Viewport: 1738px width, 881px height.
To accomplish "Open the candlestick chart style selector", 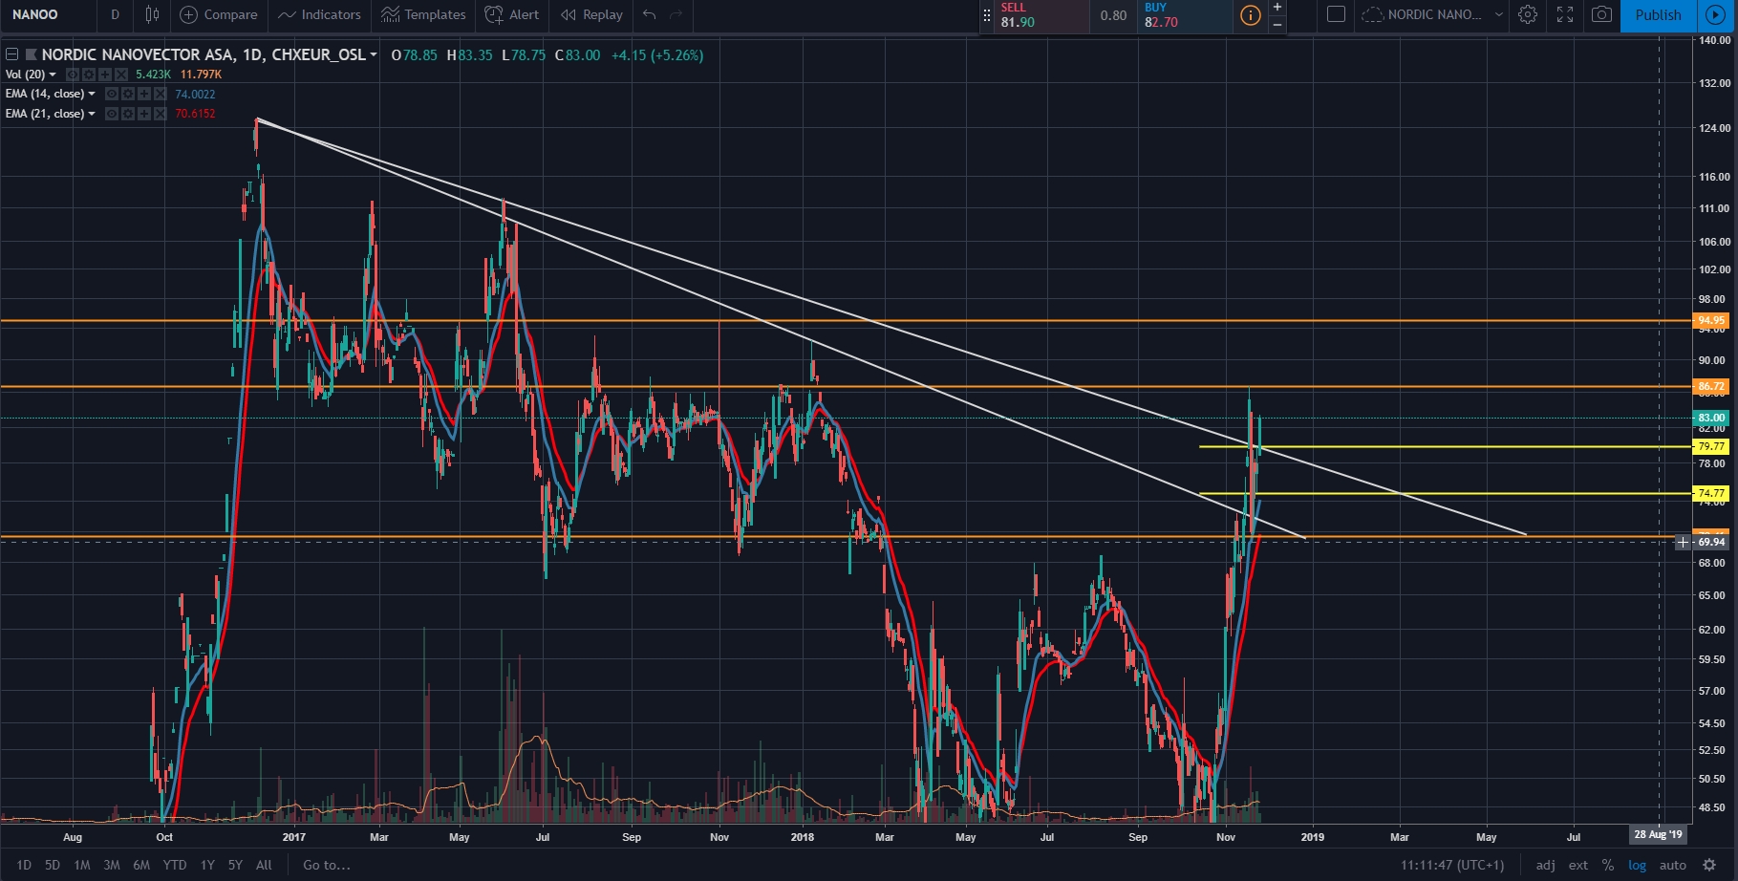I will click(x=152, y=14).
